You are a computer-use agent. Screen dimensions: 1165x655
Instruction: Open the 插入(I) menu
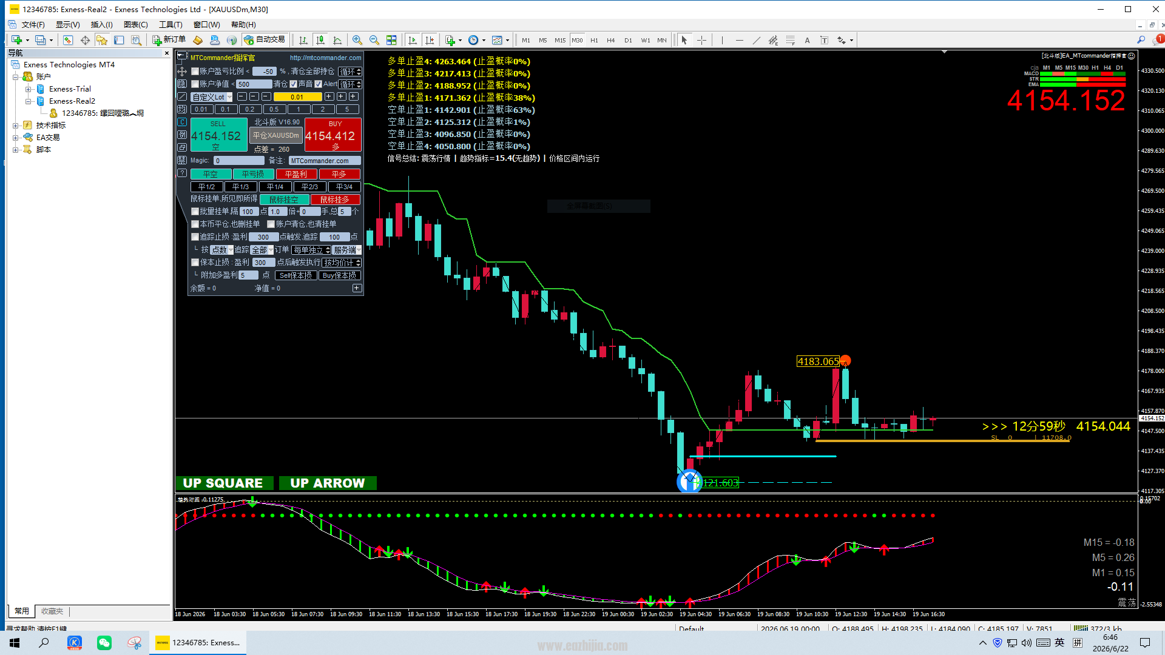click(102, 25)
